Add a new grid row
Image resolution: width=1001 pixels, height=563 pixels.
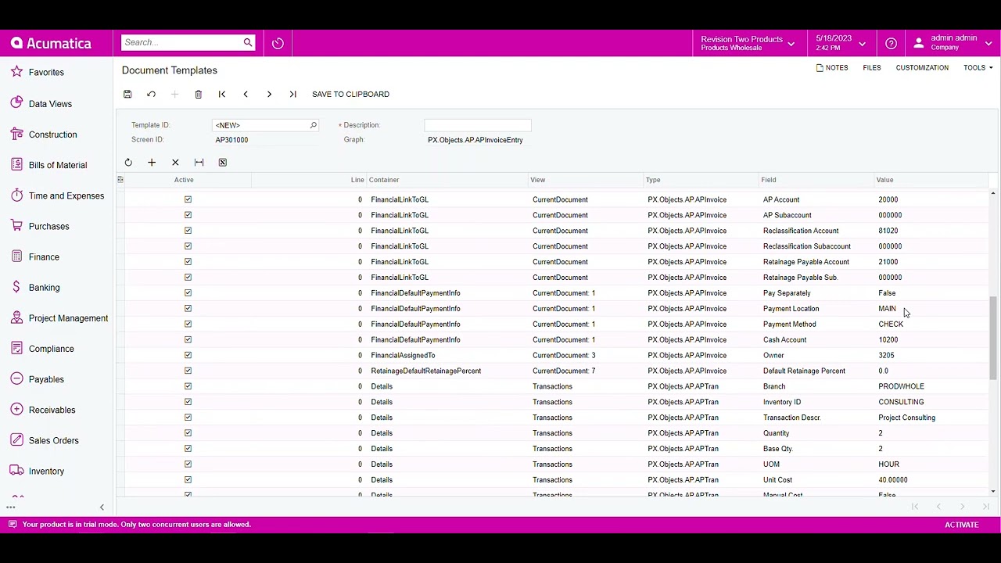click(x=152, y=162)
